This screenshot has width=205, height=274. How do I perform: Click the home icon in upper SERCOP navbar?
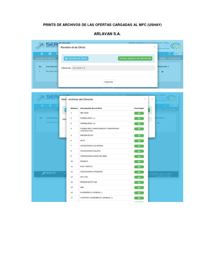click(42, 54)
